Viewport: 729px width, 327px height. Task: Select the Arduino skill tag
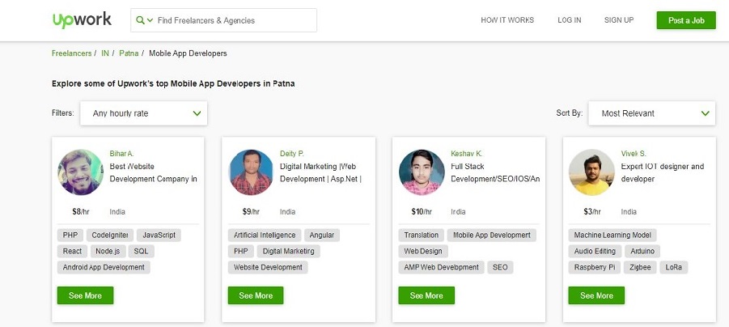(642, 251)
